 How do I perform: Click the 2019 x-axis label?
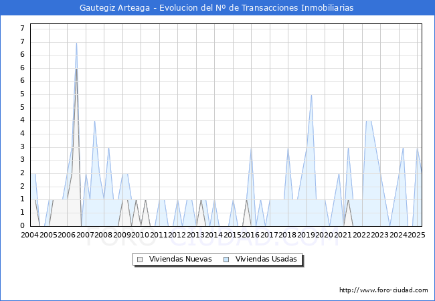306,235
